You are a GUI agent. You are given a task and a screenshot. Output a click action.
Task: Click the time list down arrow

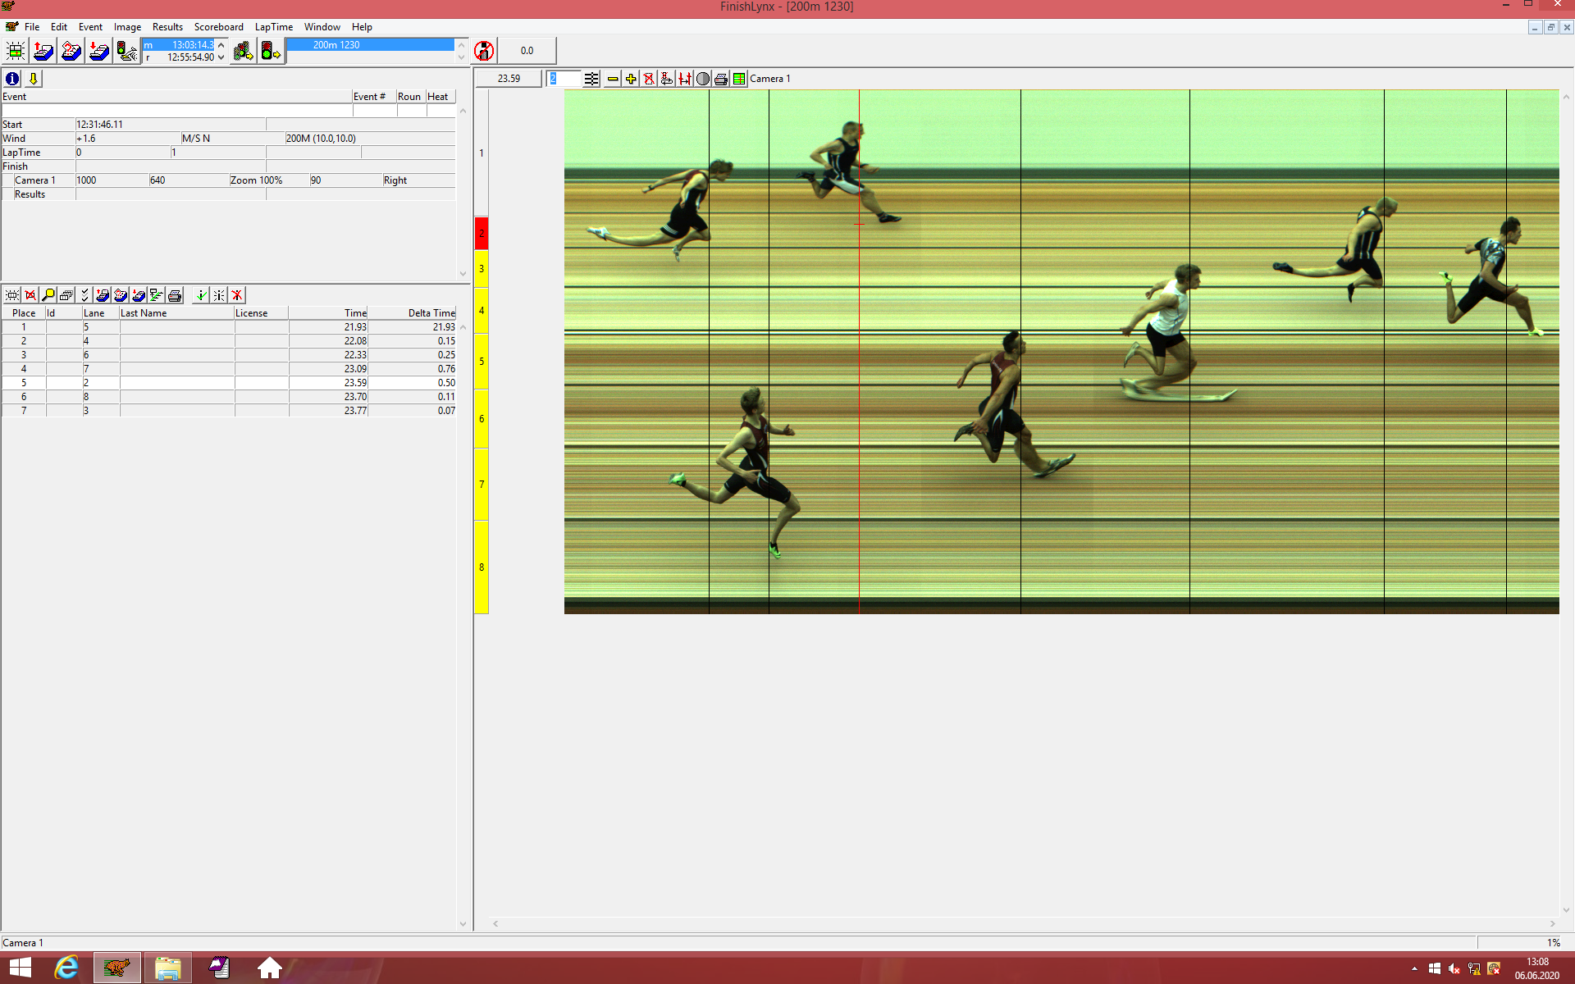[x=221, y=57]
